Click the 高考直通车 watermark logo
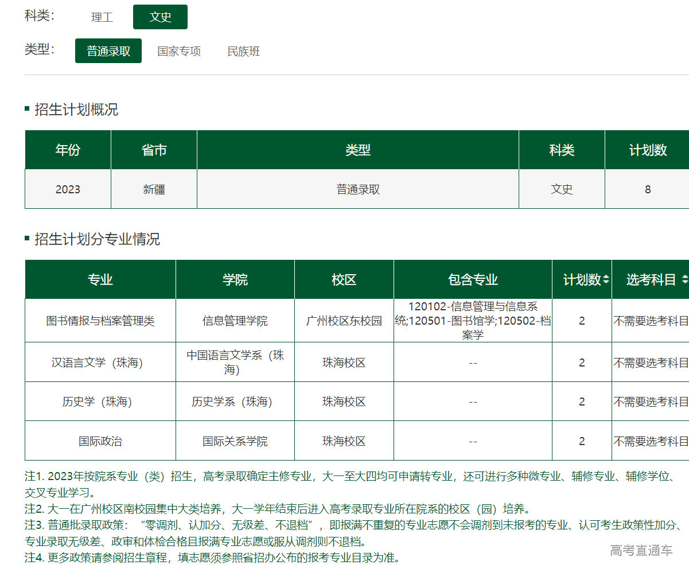 click(x=641, y=551)
